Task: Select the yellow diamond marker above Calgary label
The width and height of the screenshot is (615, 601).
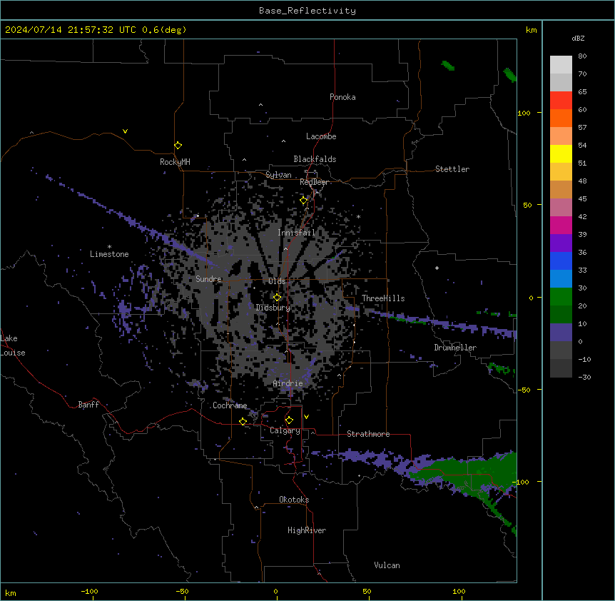Action: click(x=289, y=420)
